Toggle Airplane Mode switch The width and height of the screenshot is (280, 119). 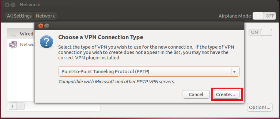(x=263, y=16)
